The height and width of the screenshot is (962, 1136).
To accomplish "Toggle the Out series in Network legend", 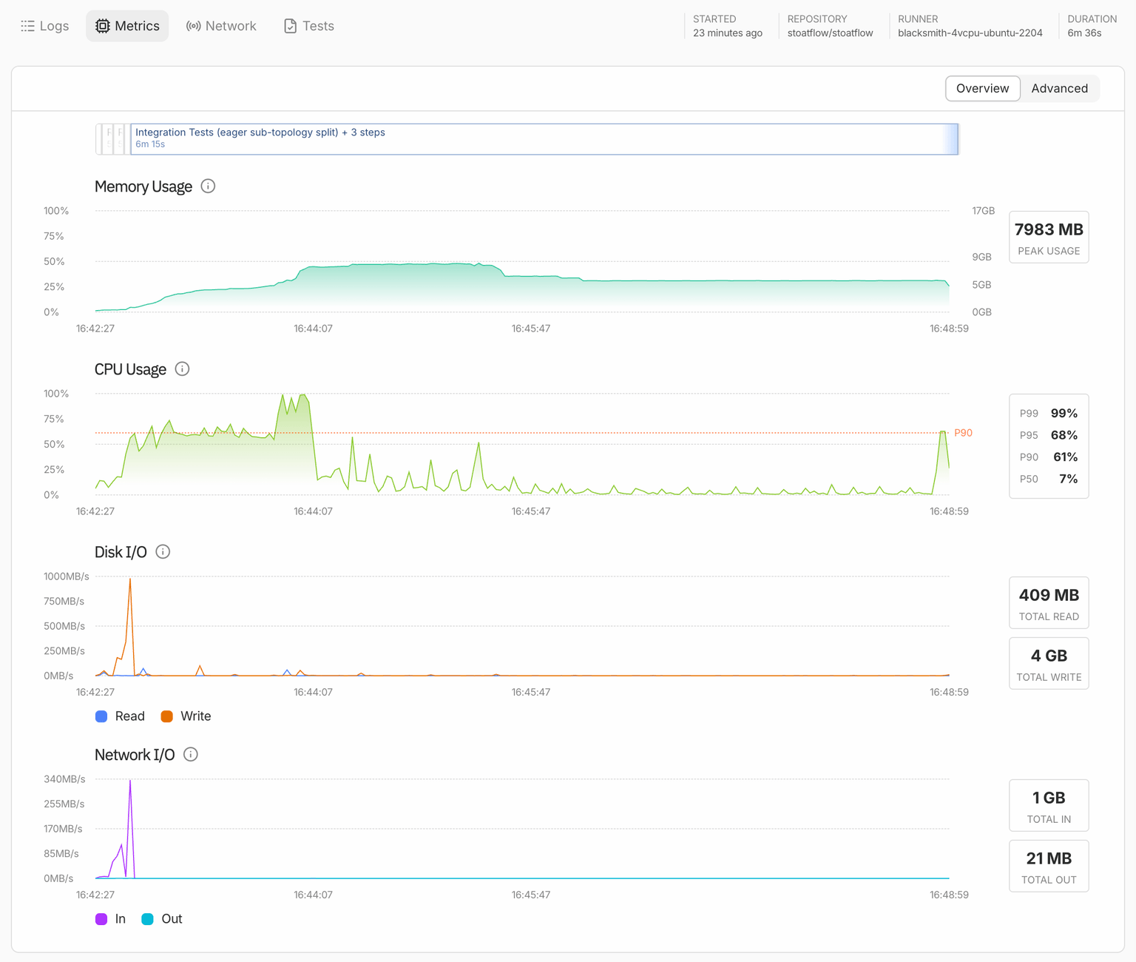I will [x=162, y=919].
